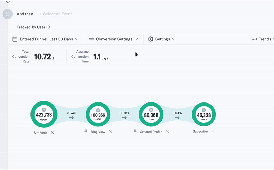Image resolution: width=274 pixels, height=170 pixels.
Task: Click the Settings gear icon
Action: [150, 39]
